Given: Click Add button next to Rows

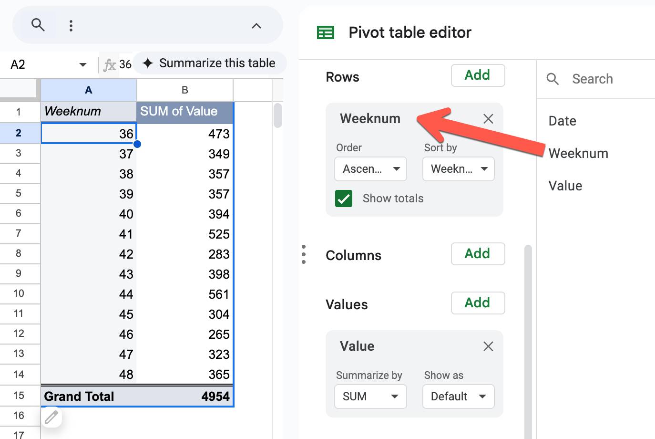Looking at the screenshot, I should (x=478, y=75).
